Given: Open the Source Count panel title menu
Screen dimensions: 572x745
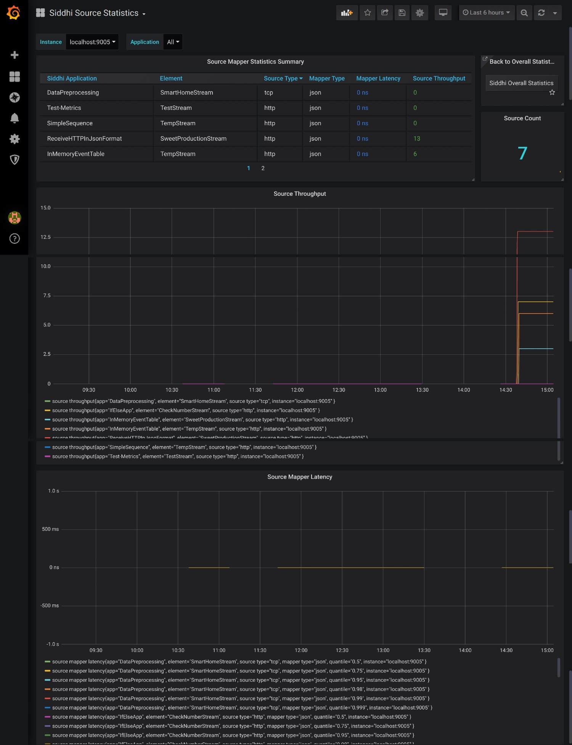Looking at the screenshot, I should [x=522, y=118].
